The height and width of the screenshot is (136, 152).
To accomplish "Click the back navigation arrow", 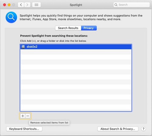I will [x=21, y=5].
